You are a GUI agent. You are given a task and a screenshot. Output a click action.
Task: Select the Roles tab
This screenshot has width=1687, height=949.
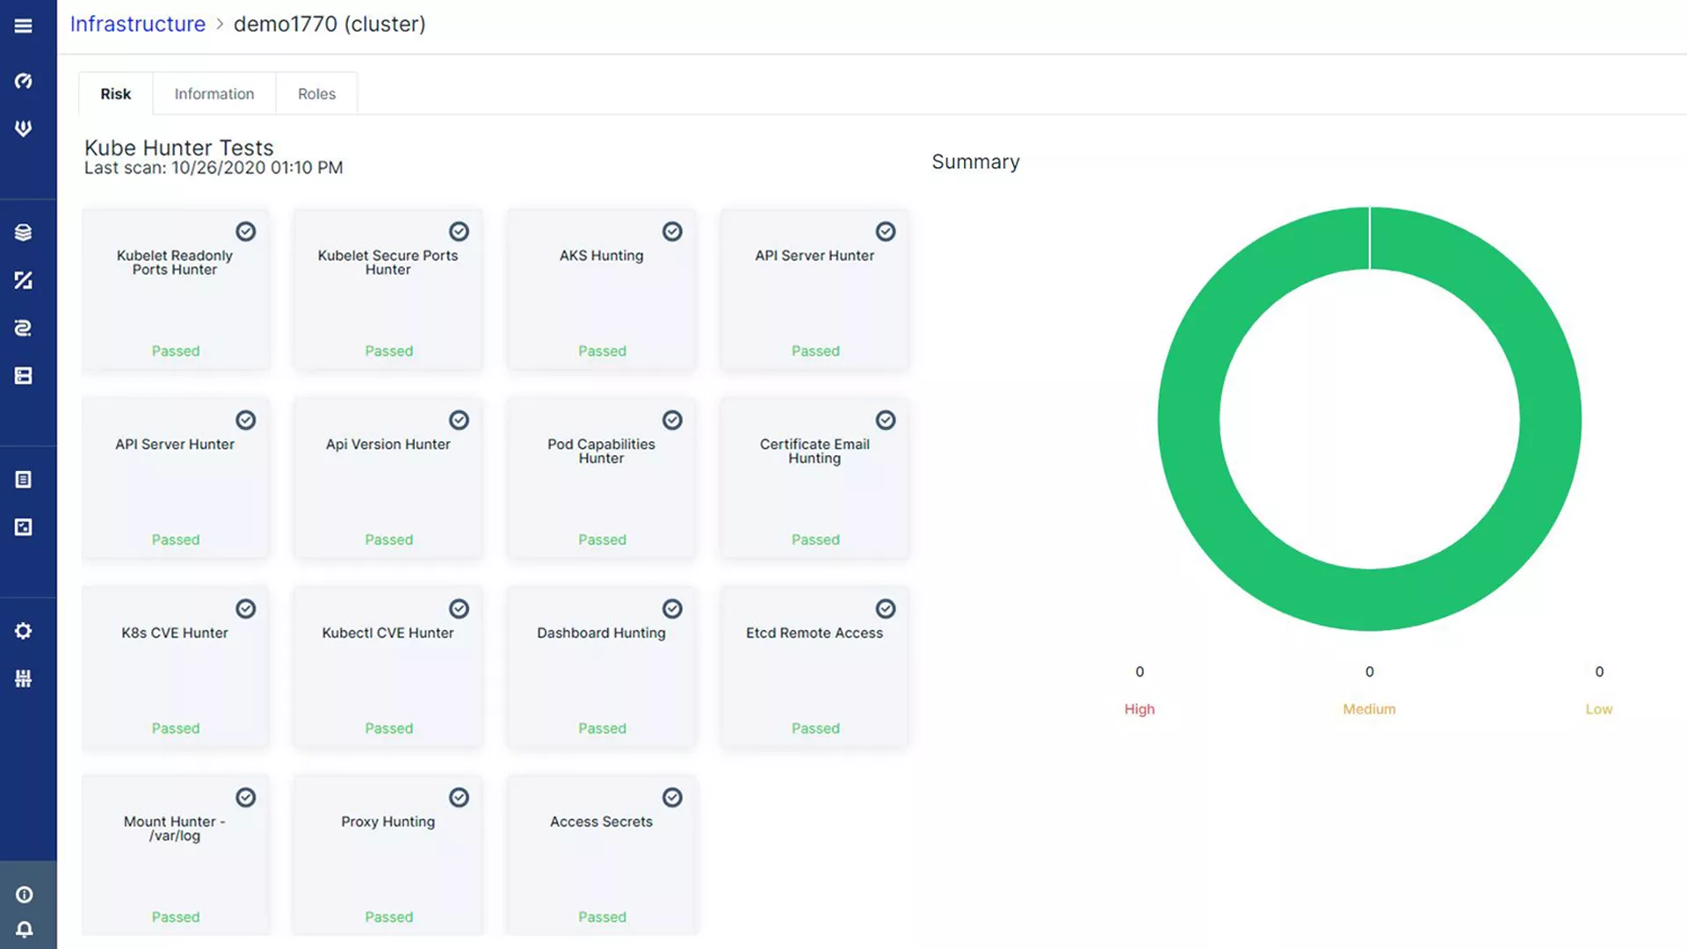coord(315,92)
